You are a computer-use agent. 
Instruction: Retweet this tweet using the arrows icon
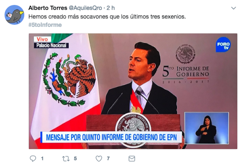[66, 159]
